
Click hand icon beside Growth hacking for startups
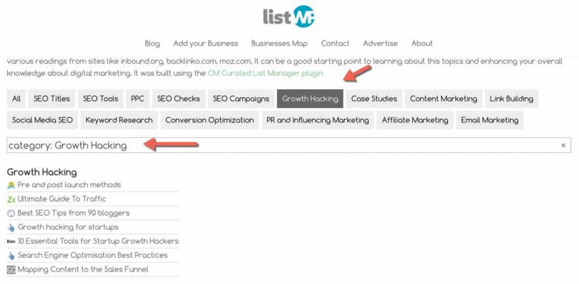click(11, 228)
